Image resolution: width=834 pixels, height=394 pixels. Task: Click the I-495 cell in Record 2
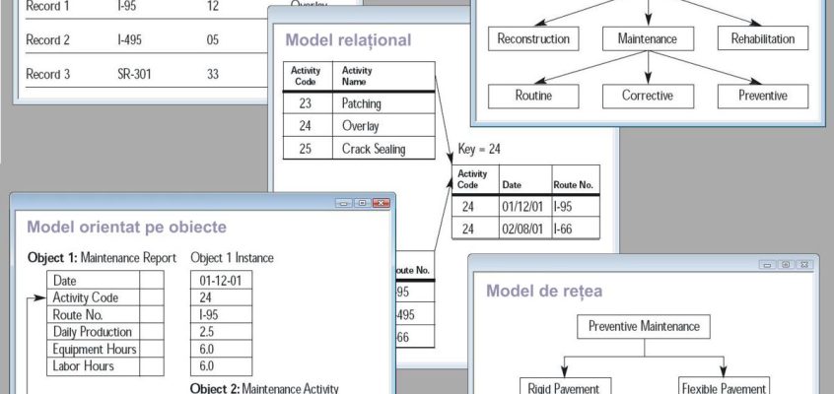click(130, 39)
